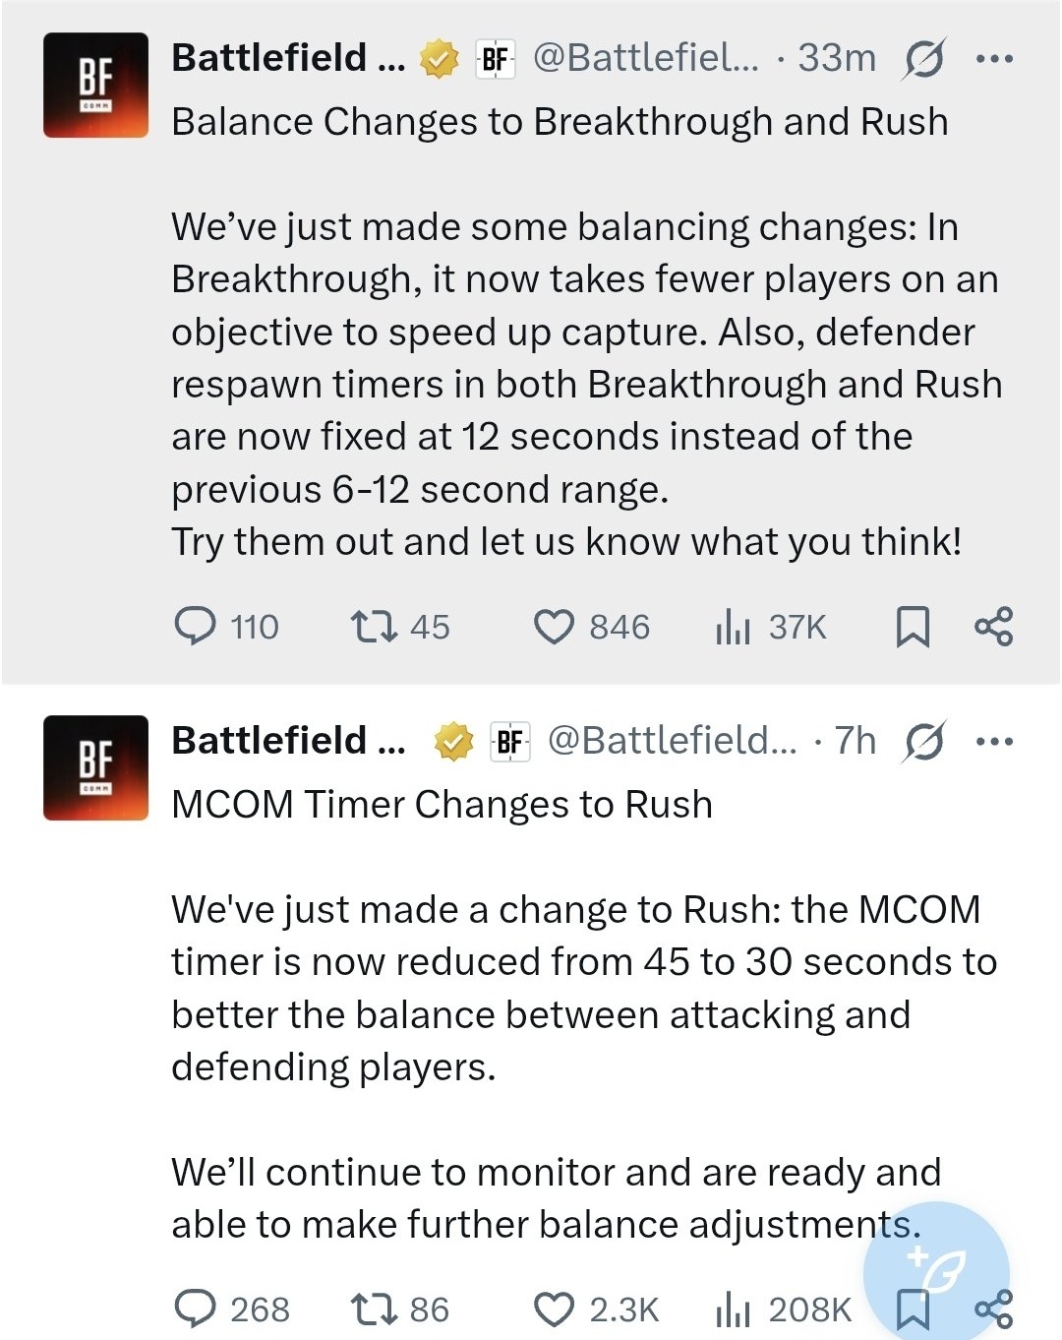1062x1340 pixels.
Task: View analytics showing 37K views
Action: click(771, 626)
